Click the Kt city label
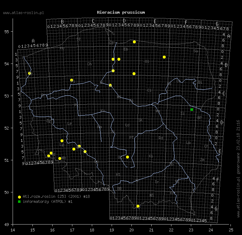The width and height of the screenshot is (242, 235). [118, 174]
